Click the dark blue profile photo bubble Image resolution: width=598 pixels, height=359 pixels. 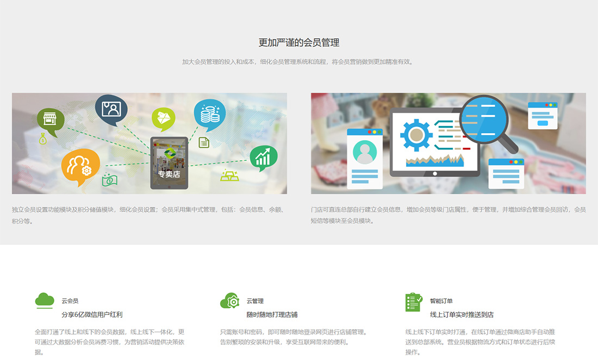111,110
